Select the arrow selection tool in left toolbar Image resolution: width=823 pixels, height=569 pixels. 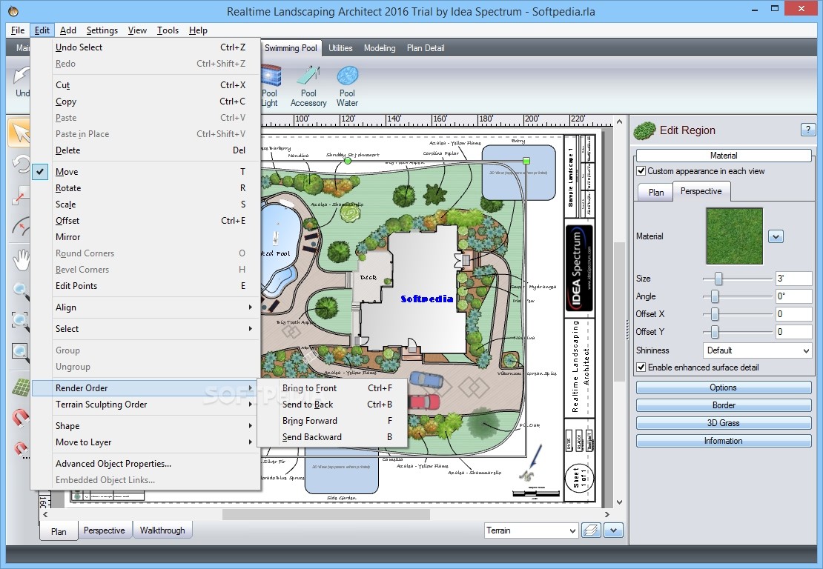[x=20, y=133]
